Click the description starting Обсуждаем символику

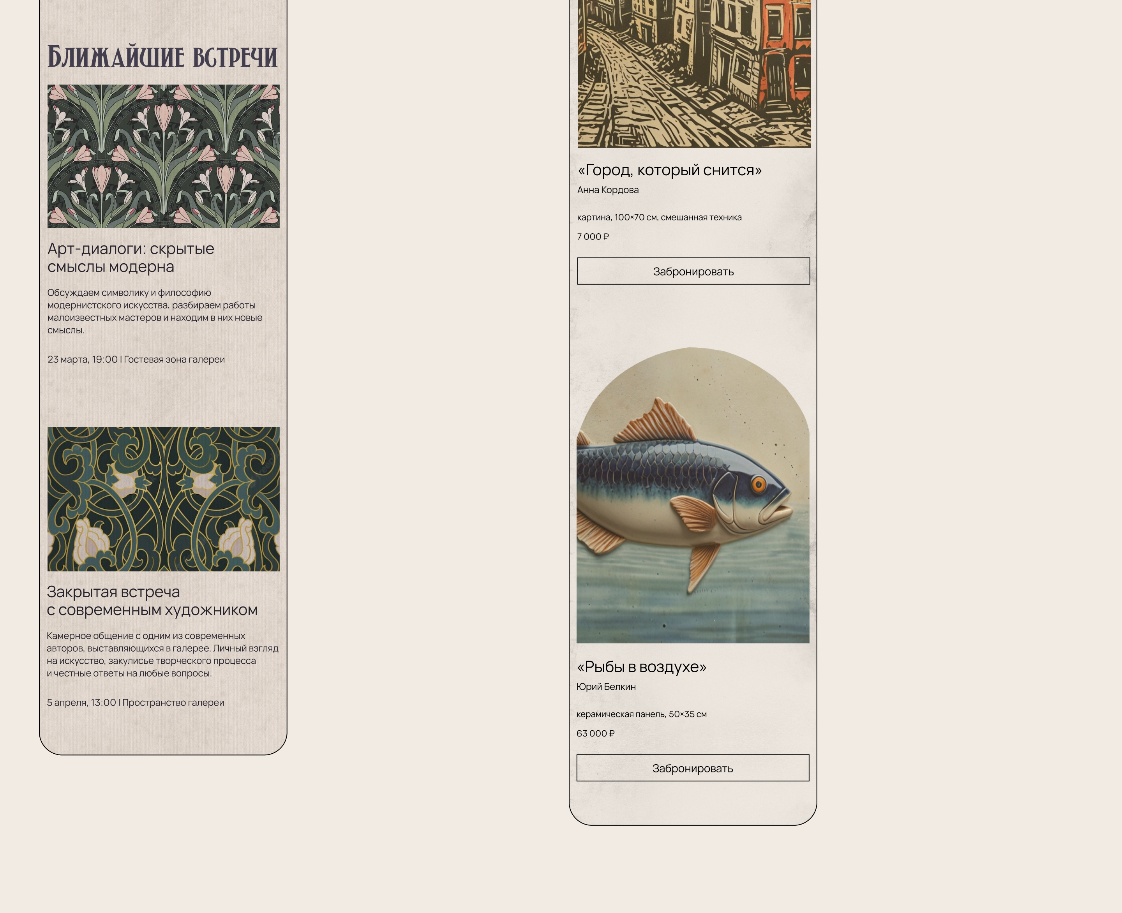coord(155,311)
